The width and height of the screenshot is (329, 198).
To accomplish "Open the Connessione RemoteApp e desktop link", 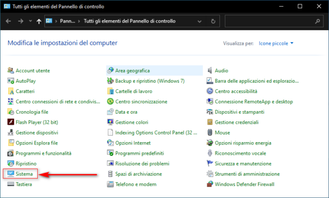I will tap(254, 102).
